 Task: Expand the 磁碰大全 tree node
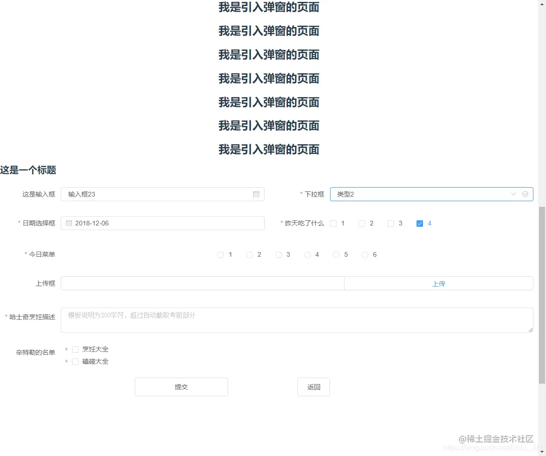[66, 361]
